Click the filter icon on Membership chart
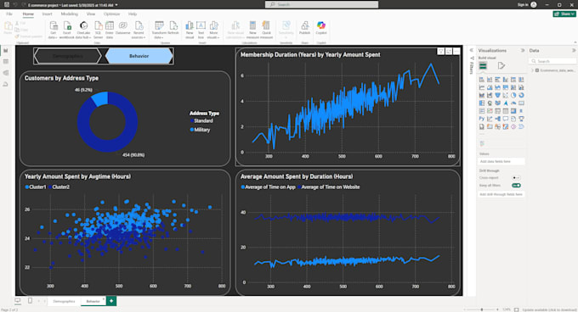This screenshot has width=578, height=312. point(441,52)
